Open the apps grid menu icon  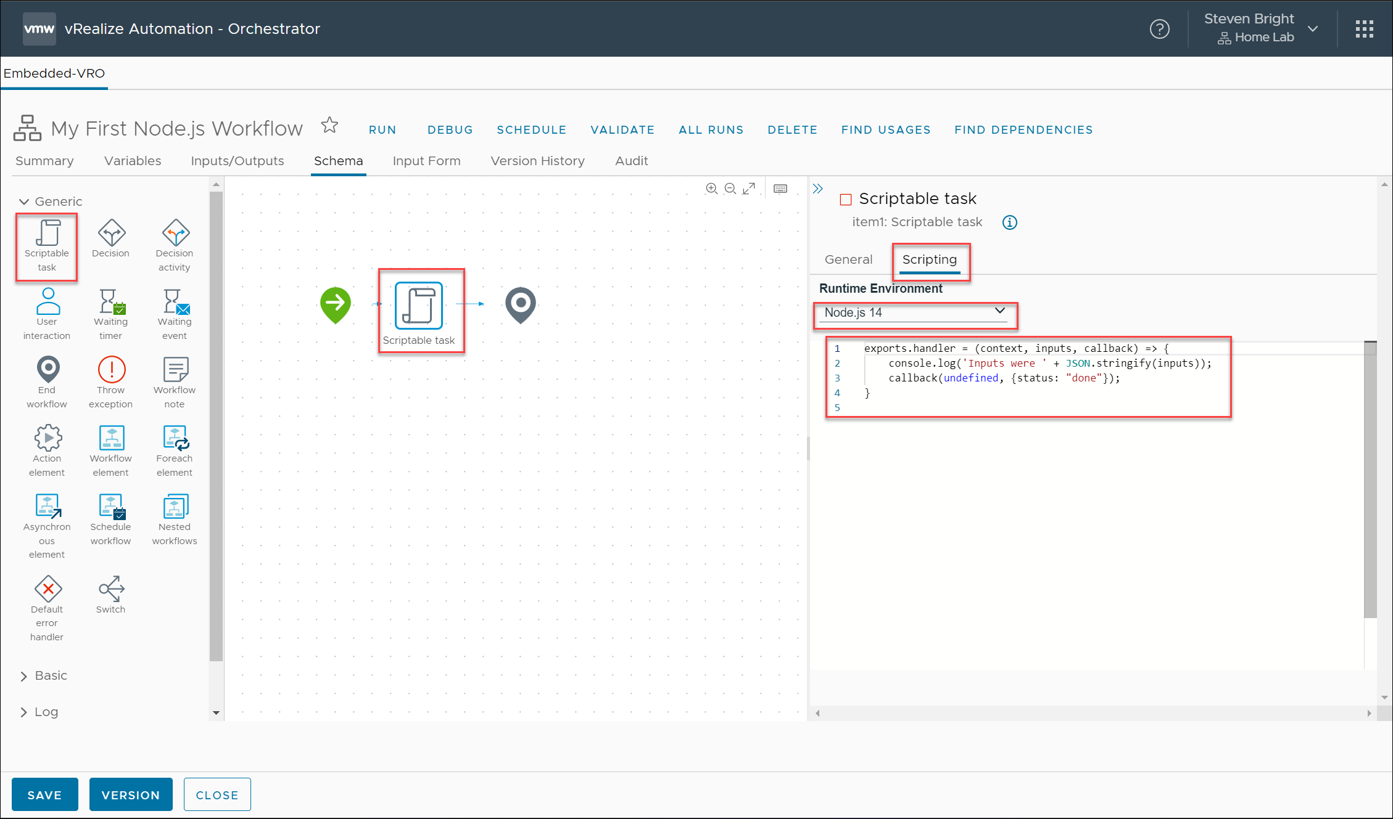click(x=1364, y=29)
